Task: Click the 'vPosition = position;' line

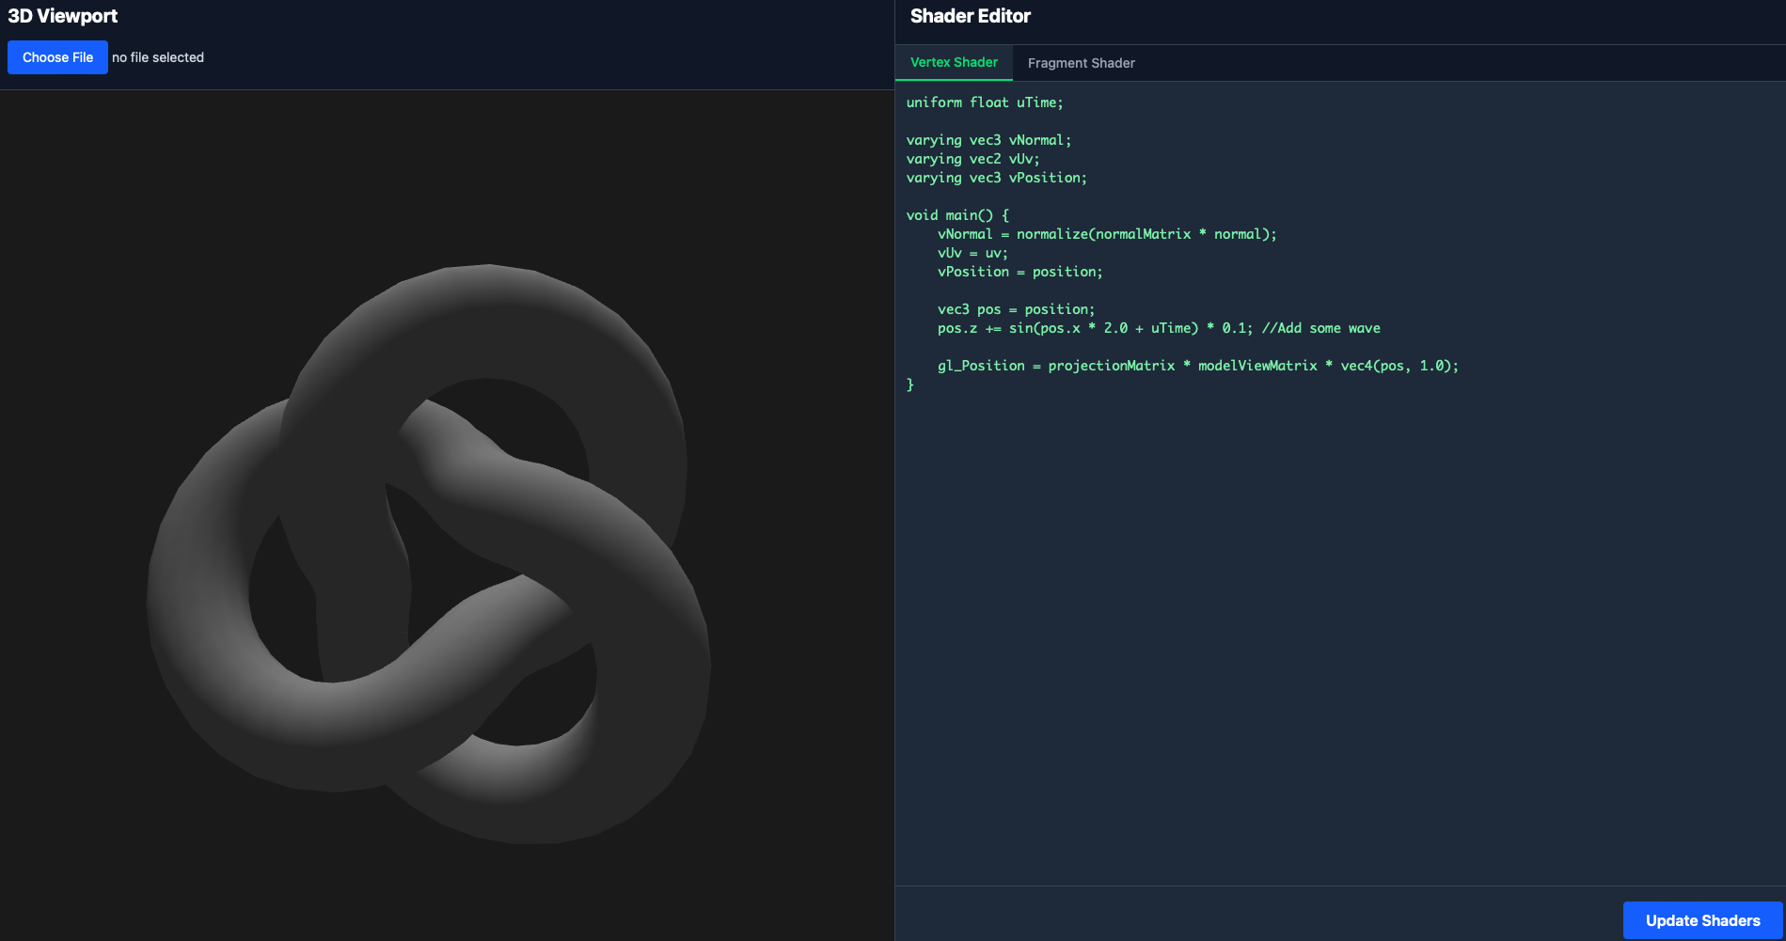Action: 1019,272
